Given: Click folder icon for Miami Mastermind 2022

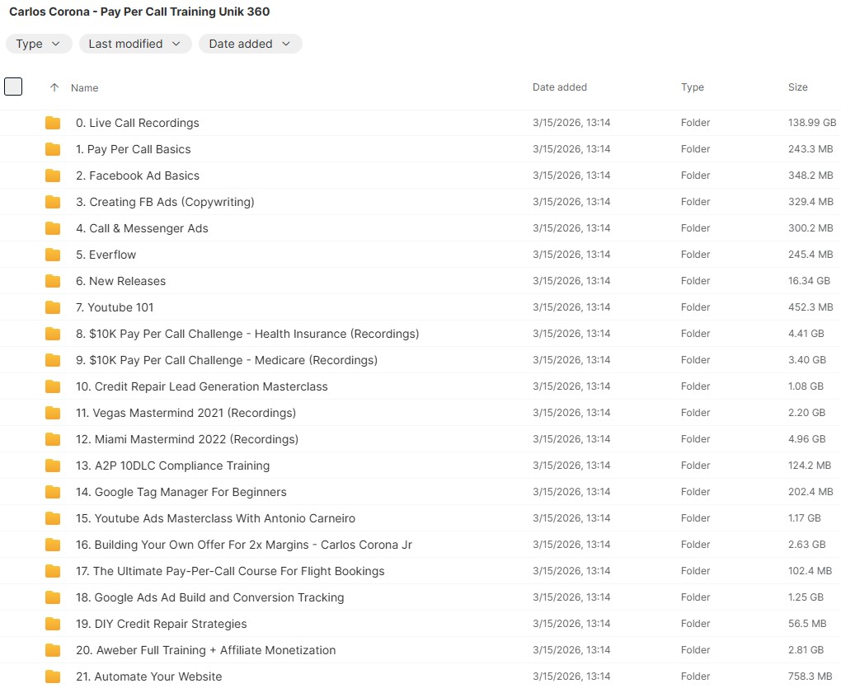Looking at the screenshot, I should click(53, 439).
